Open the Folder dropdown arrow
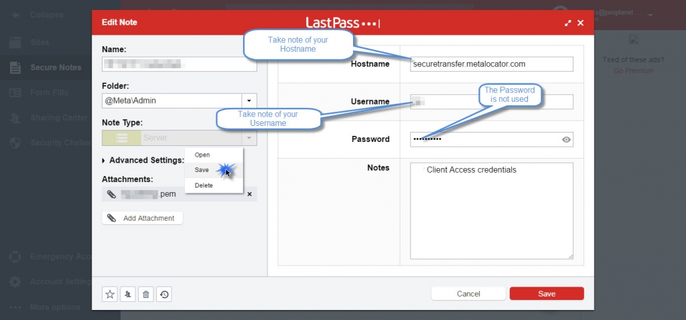The width and height of the screenshot is (686, 320). [x=249, y=100]
